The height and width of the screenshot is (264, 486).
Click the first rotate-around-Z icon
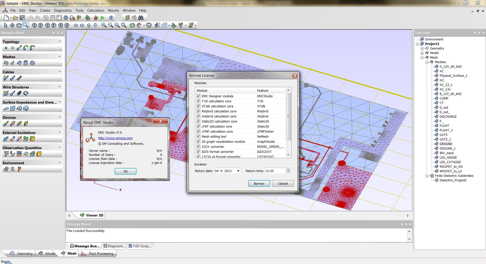pos(60,25)
